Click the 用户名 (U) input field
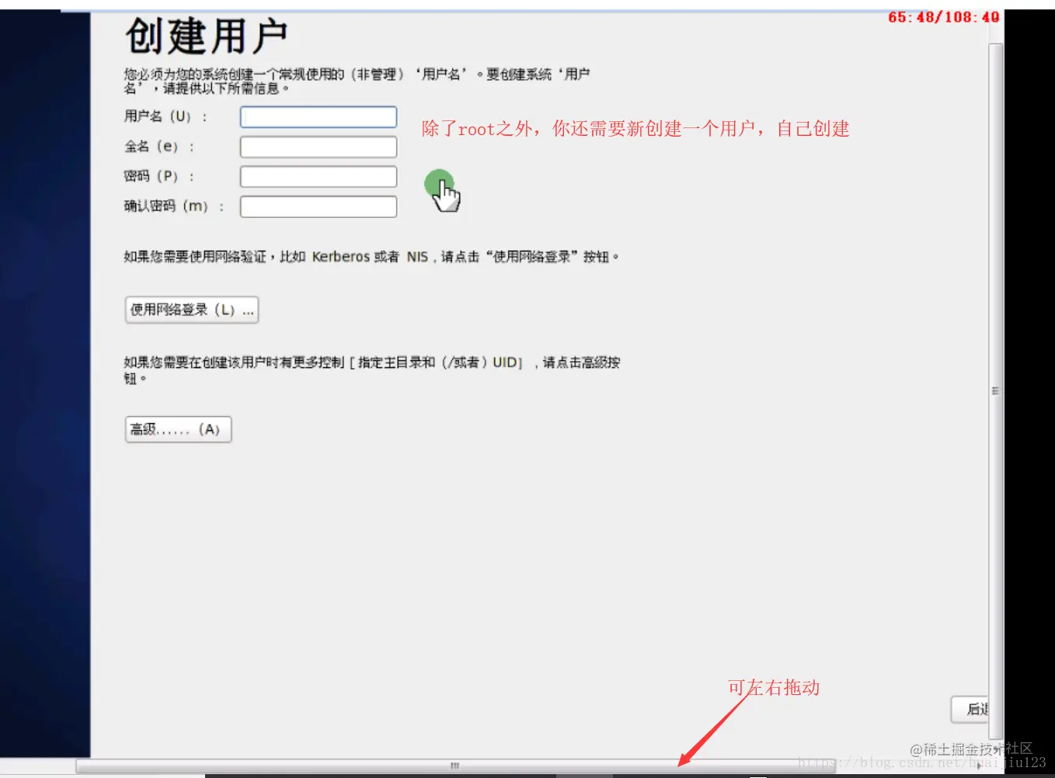The image size is (1055, 778). click(318, 116)
